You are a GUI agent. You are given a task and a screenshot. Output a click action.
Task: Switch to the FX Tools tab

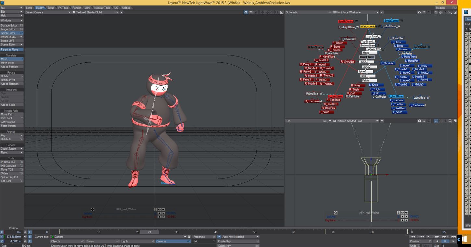pos(63,8)
